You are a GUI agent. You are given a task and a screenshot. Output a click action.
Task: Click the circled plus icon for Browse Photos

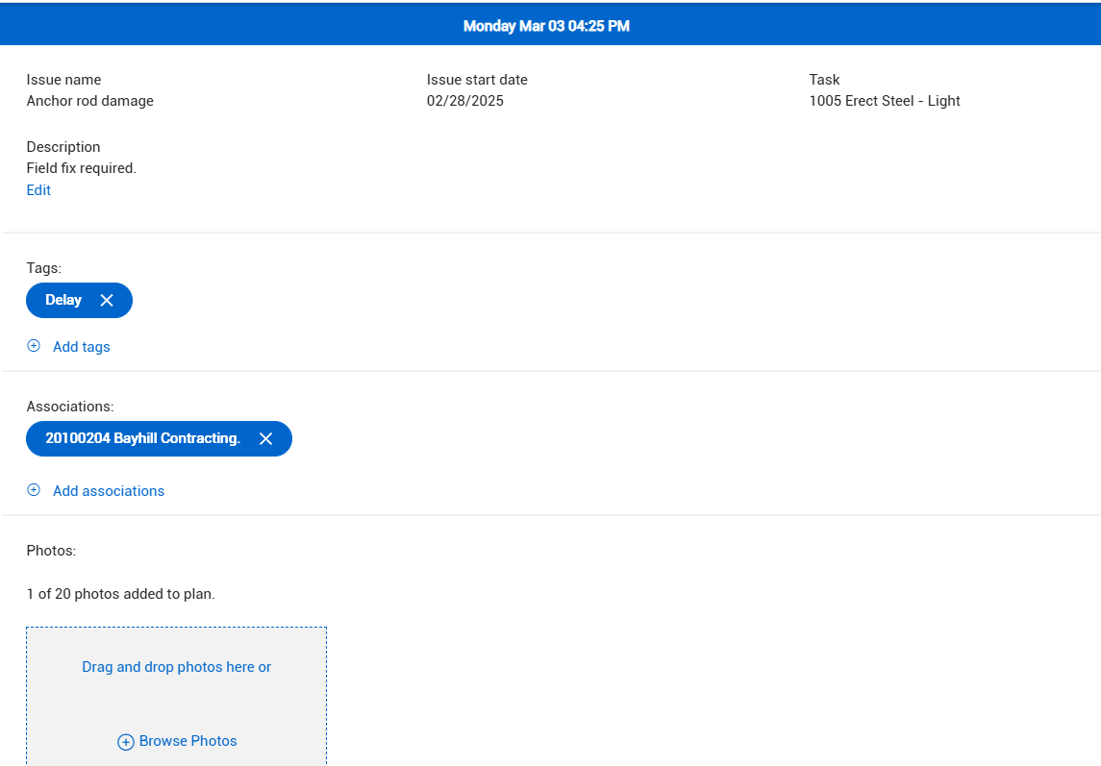tap(126, 742)
